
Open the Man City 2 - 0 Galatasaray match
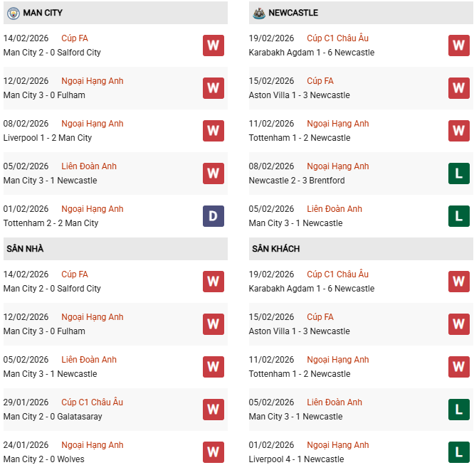53,417
